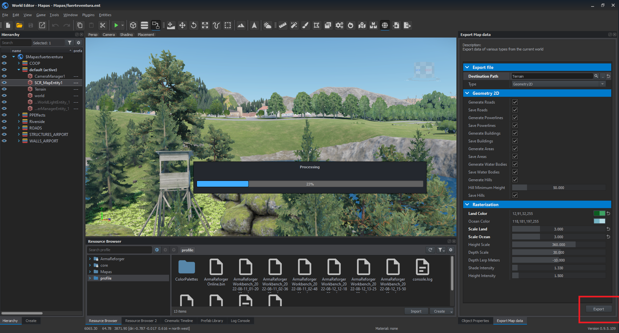Toggle Generate Water Bodies checkbox

pyautogui.click(x=515, y=164)
